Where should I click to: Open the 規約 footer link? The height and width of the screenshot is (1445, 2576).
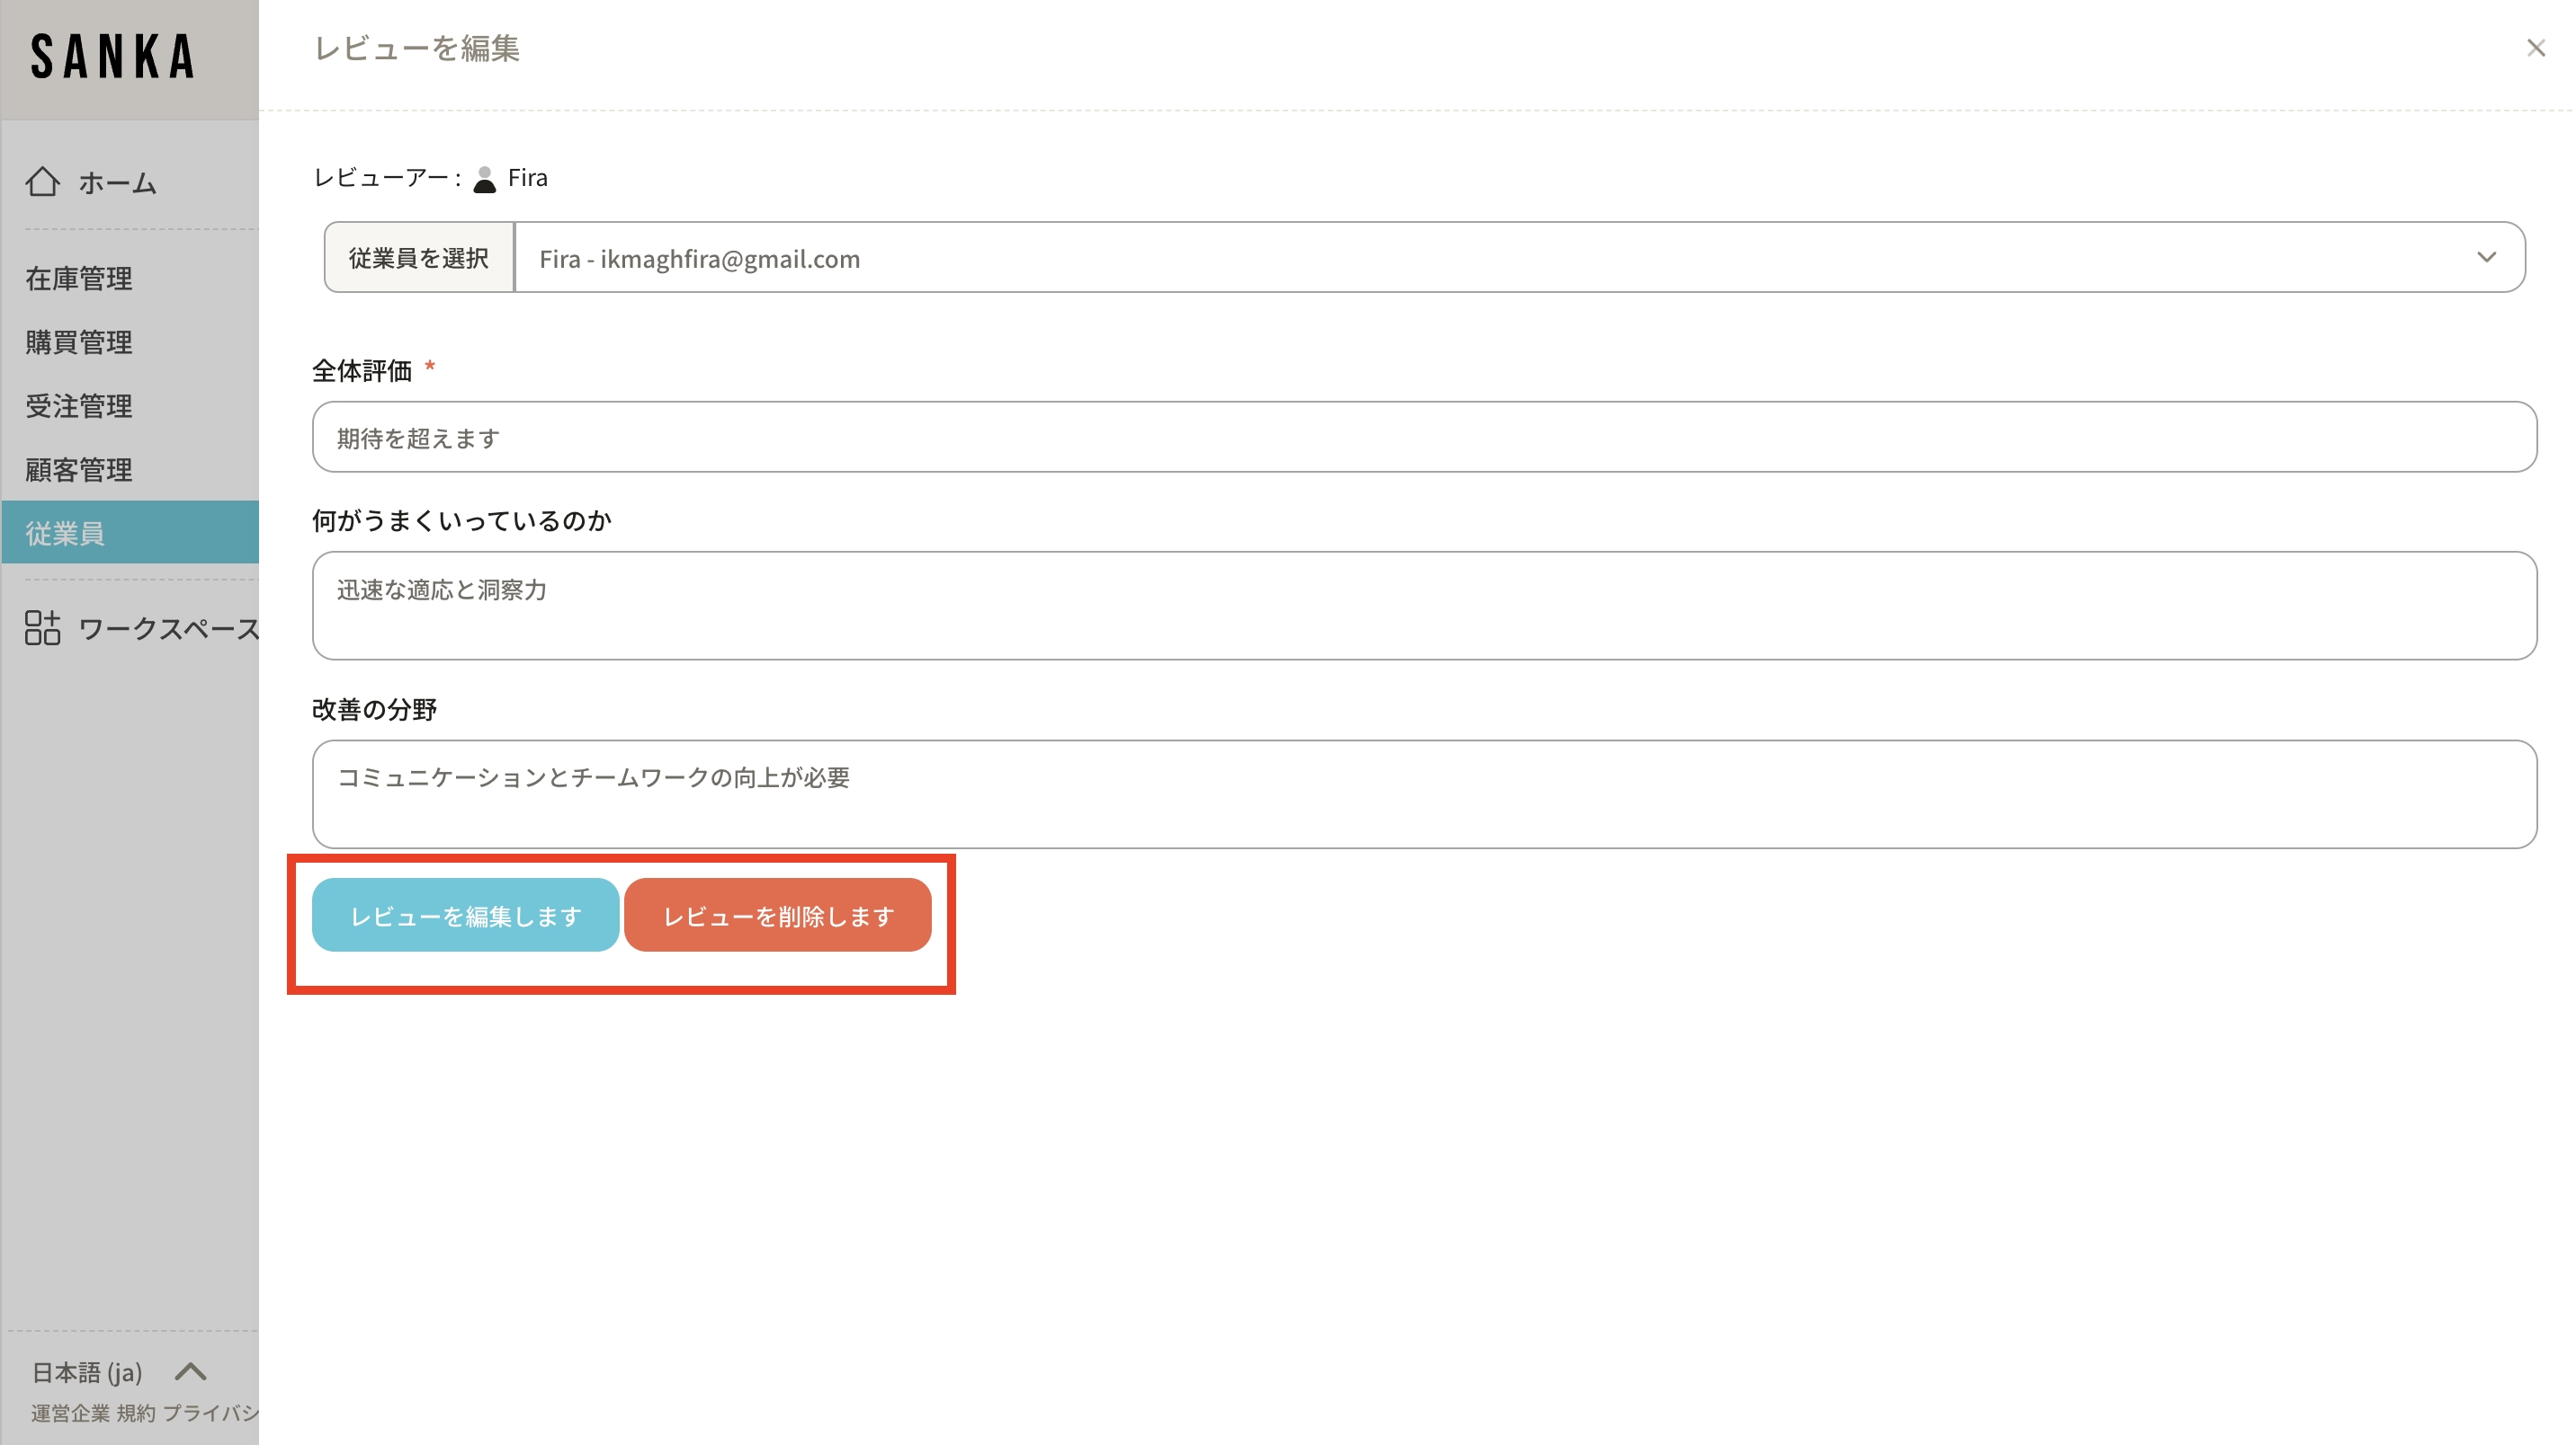point(136,1413)
